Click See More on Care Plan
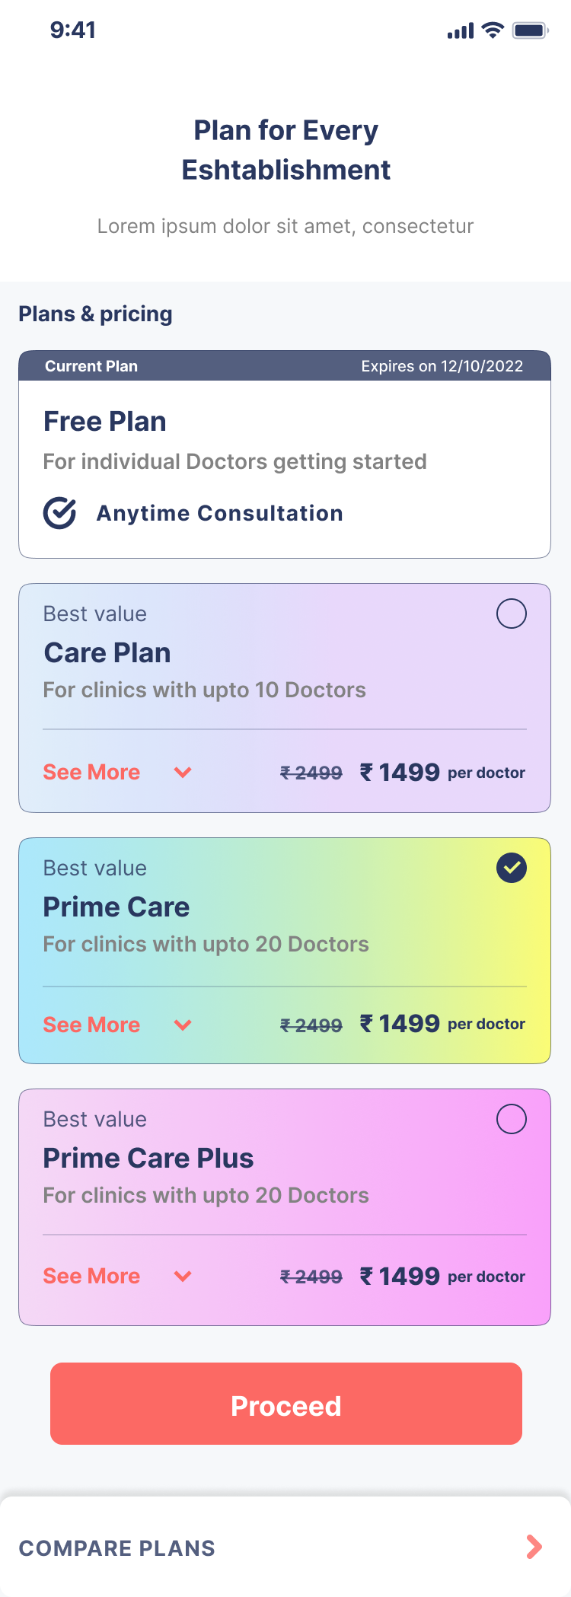 click(91, 772)
